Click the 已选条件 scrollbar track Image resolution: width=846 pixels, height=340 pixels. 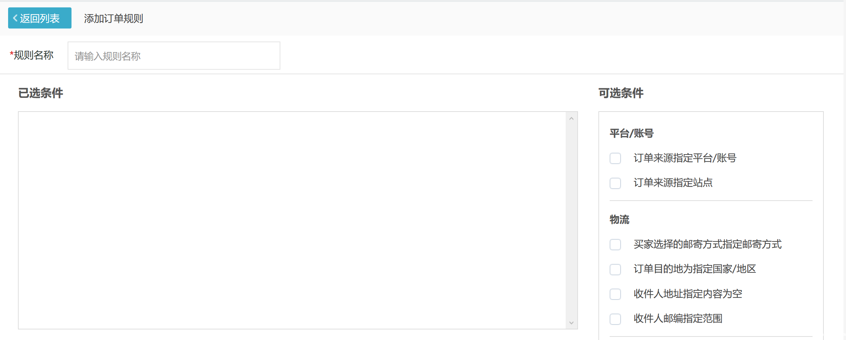pyautogui.click(x=571, y=221)
